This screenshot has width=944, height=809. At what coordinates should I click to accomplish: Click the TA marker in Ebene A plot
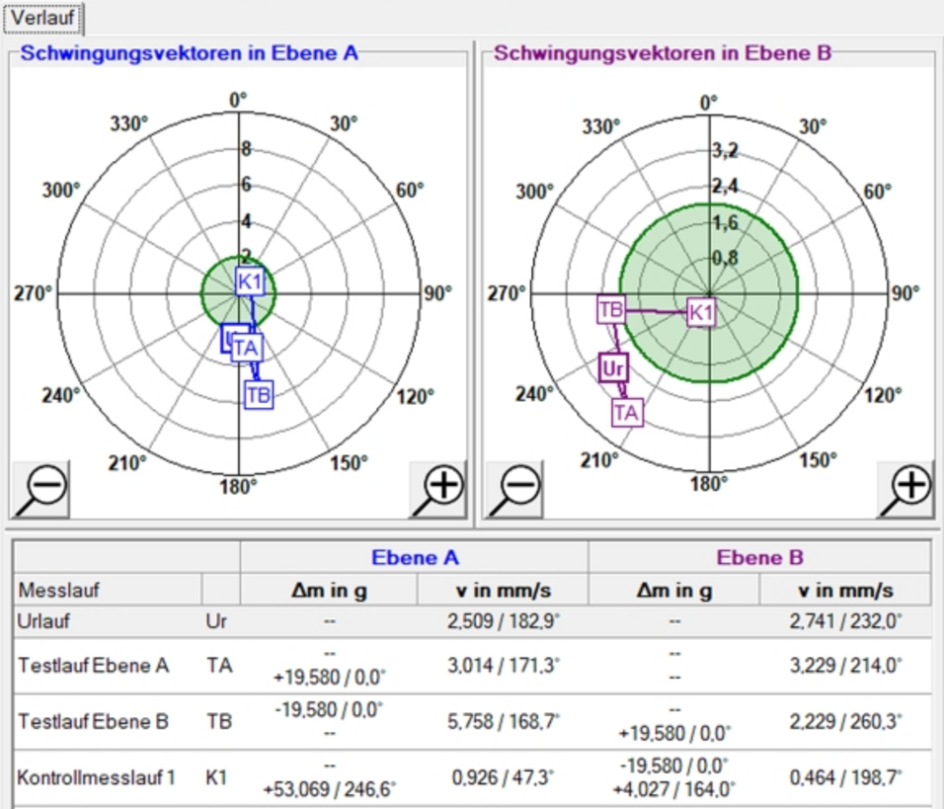point(247,349)
